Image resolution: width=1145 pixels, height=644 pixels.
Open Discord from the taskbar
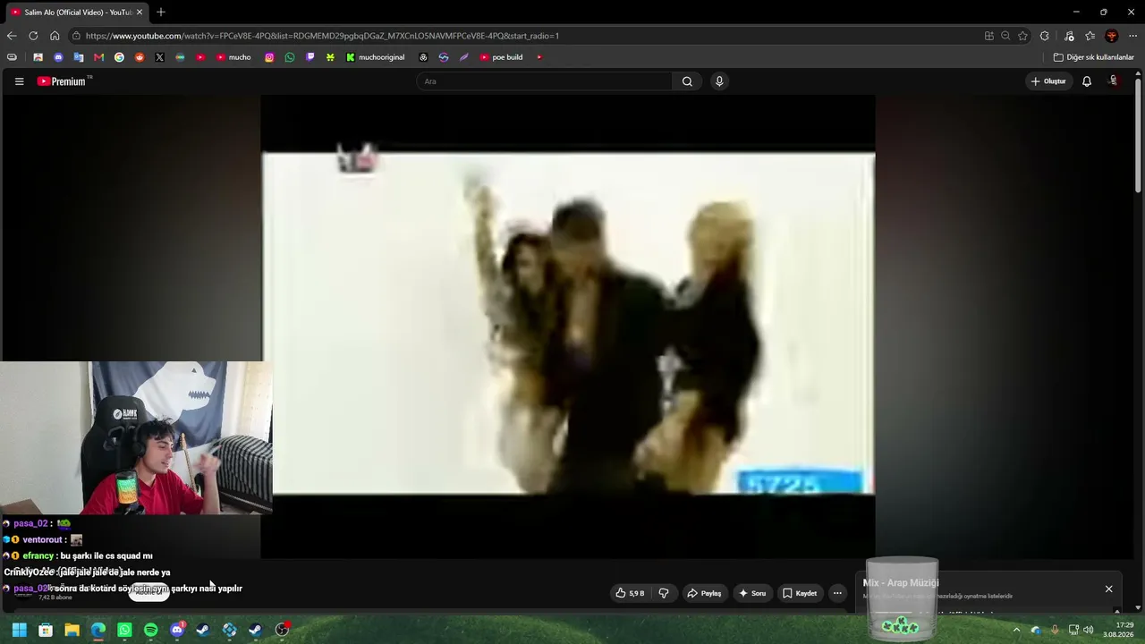coord(177,630)
